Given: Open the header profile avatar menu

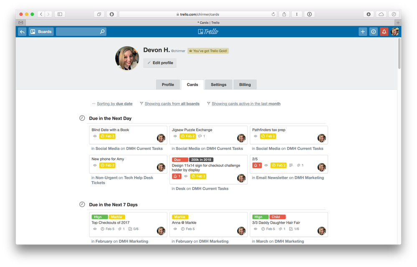Looking at the screenshot, I should [395, 32].
